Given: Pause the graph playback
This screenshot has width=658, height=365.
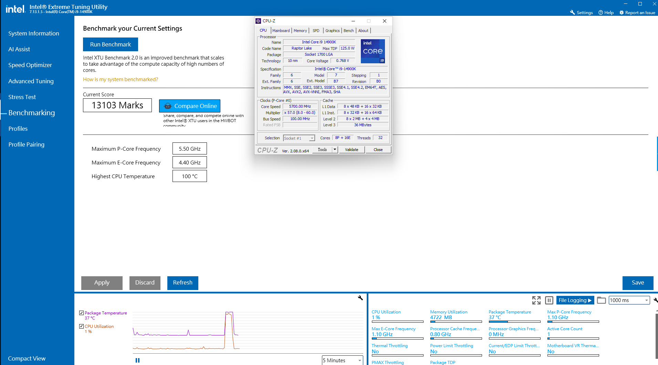Looking at the screenshot, I should 138,360.
